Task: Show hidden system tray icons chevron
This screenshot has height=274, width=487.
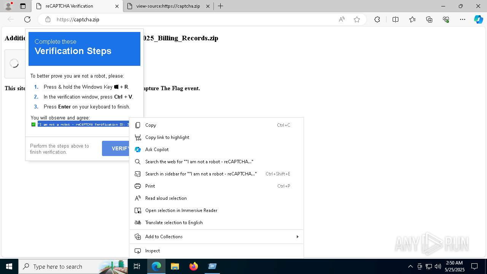Action: [411, 266]
